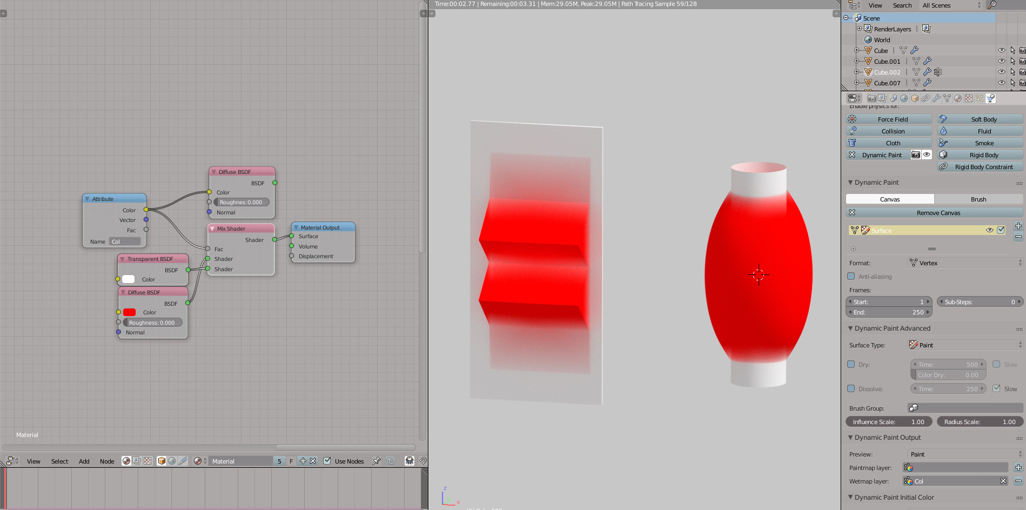Toggle viewport visibility eye for Cube
The image size is (1026, 510).
(x=1002, y=50)
